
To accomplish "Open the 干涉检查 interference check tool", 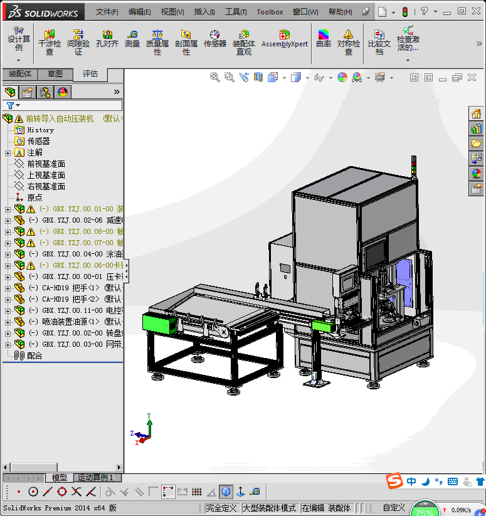I will pos(50,42).
